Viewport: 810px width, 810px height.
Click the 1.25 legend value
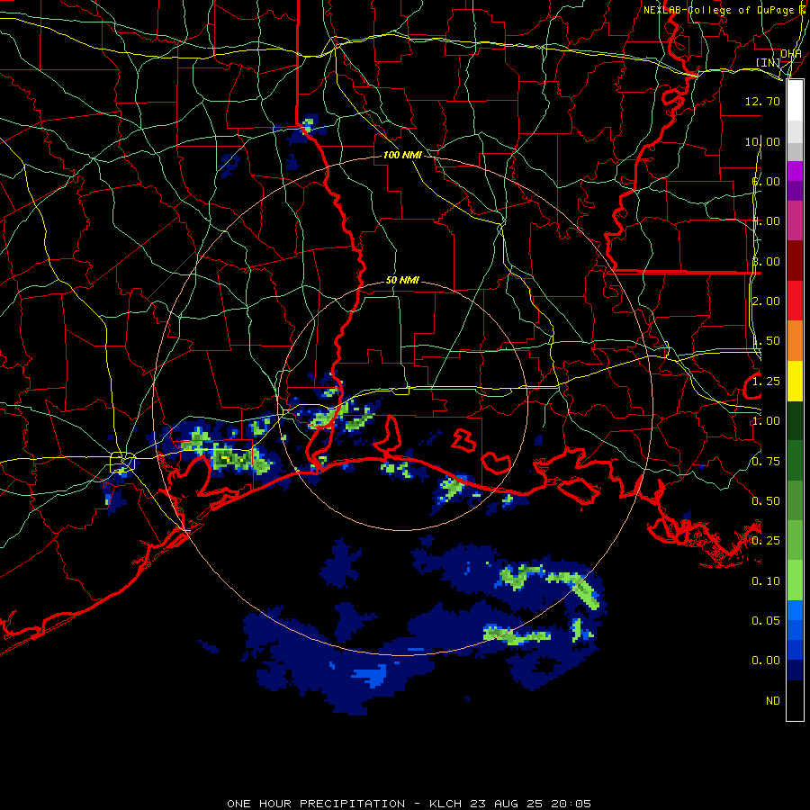pyautogui.click(x=766, y=382)
